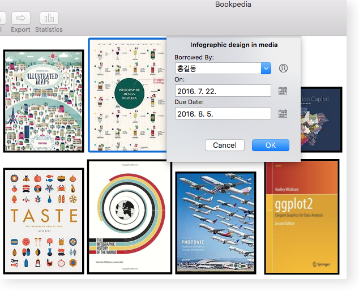359x291 pixels.
Task: Select the ggplot2 book cover
Action: [302, 217]
